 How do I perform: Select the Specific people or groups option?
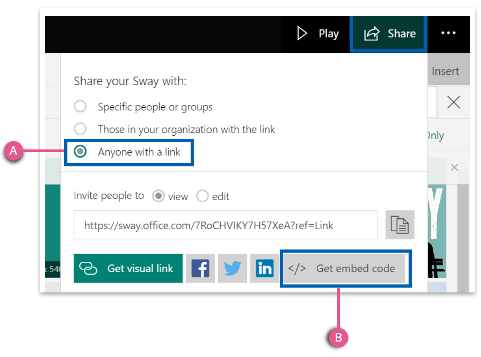click(143, 106)
